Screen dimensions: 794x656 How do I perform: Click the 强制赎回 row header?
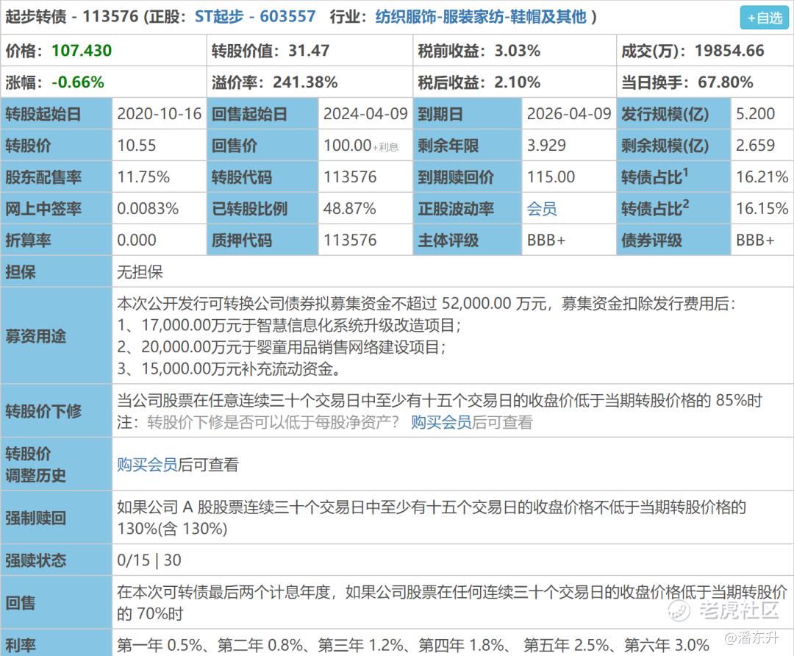tap(56, 518)
